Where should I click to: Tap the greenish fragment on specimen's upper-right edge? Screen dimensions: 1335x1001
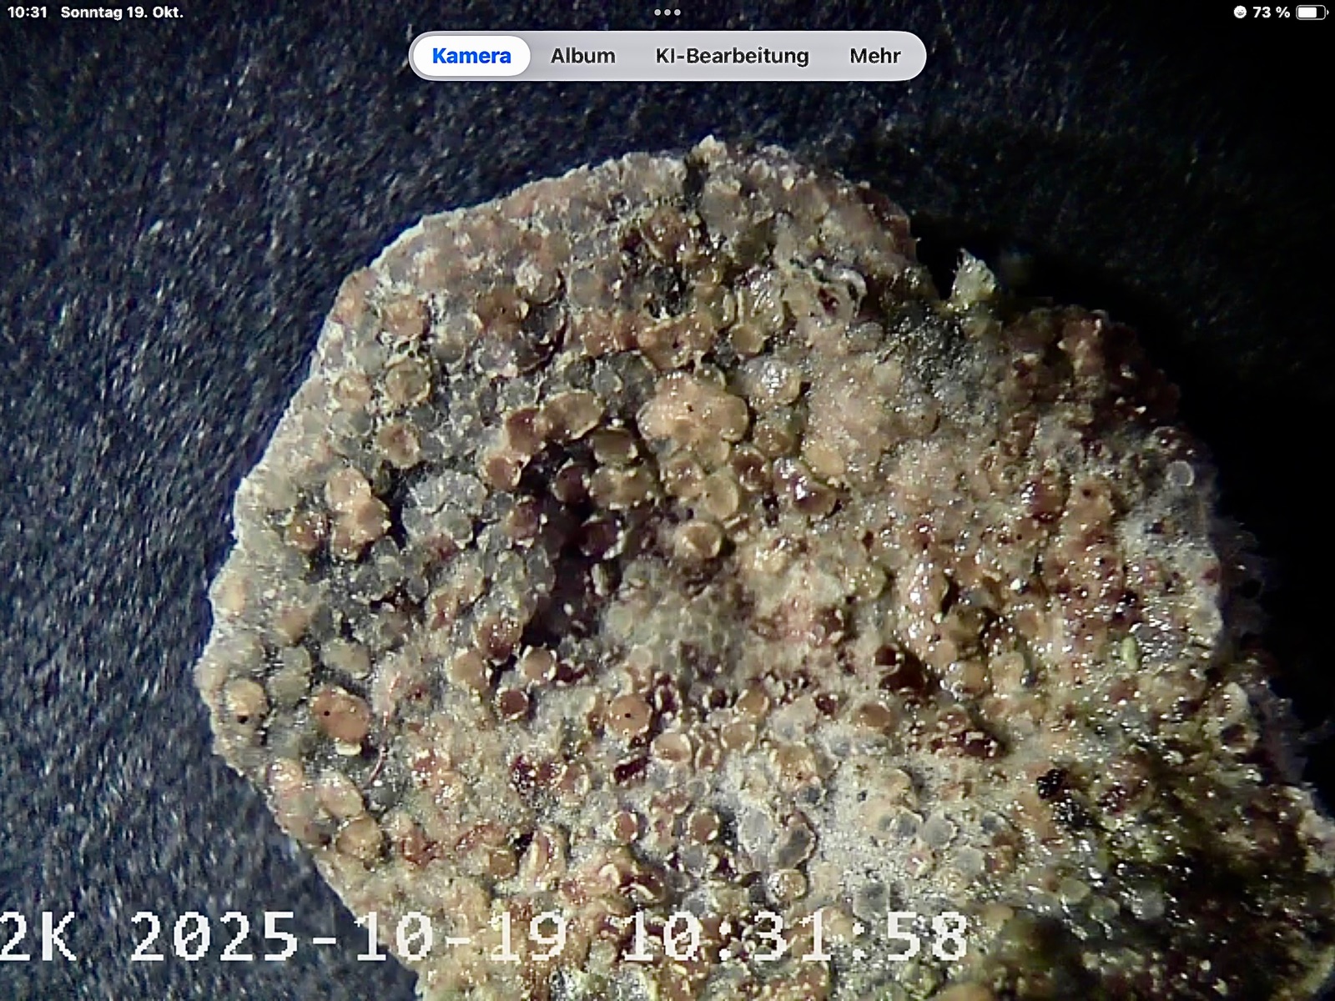972,279
